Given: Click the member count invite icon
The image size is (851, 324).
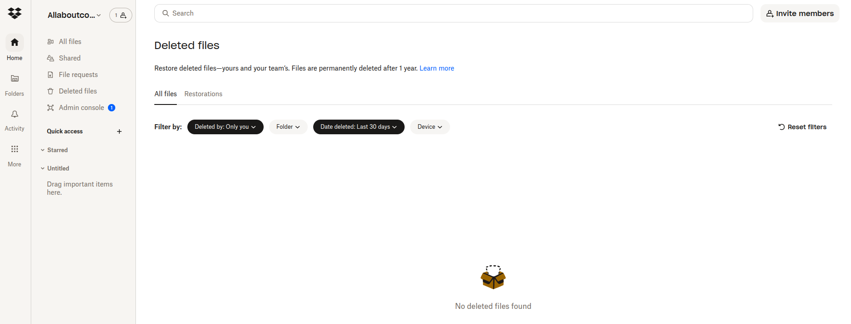Looking at the screenshot, I should [x=120, y=15].
